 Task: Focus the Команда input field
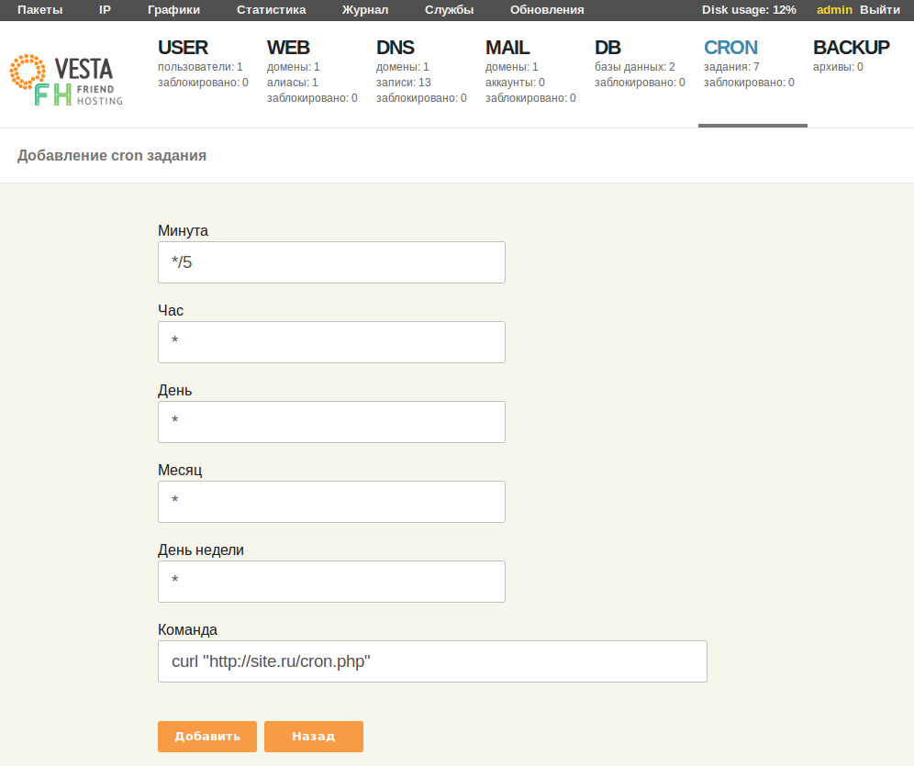[432, 661]
